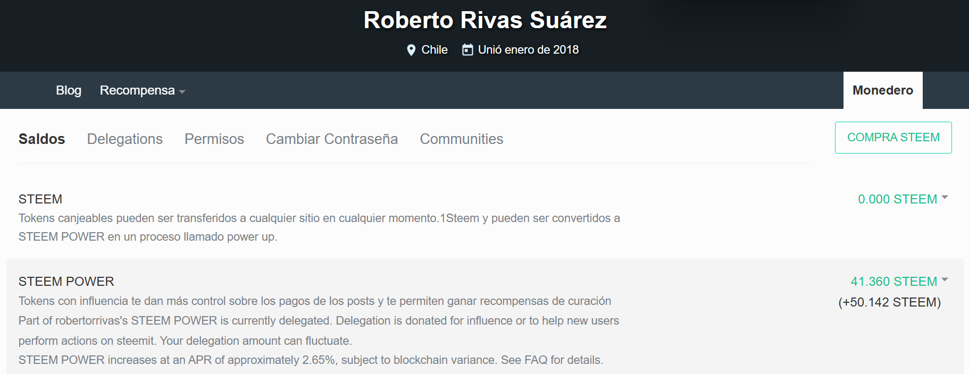Expand the 41.360 STEEM power dropdown
This screenshot has height=374, width=969.
click(x=899, y=282)
